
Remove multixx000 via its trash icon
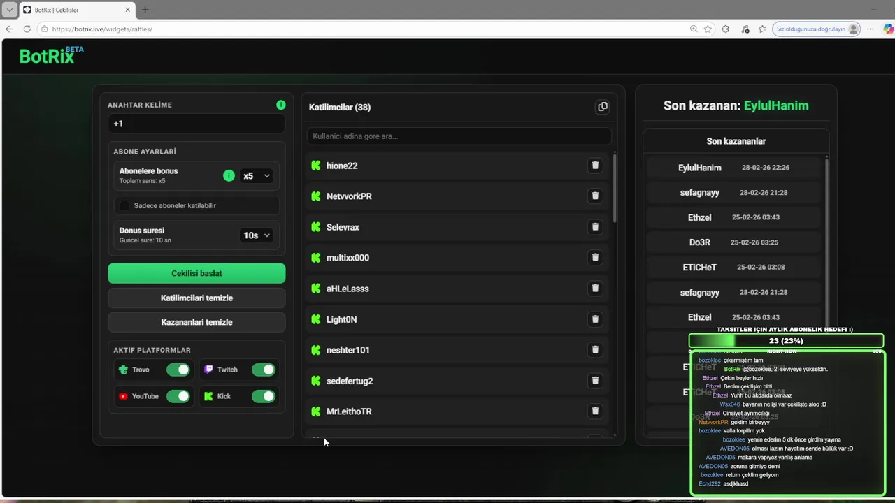[595, 258]
